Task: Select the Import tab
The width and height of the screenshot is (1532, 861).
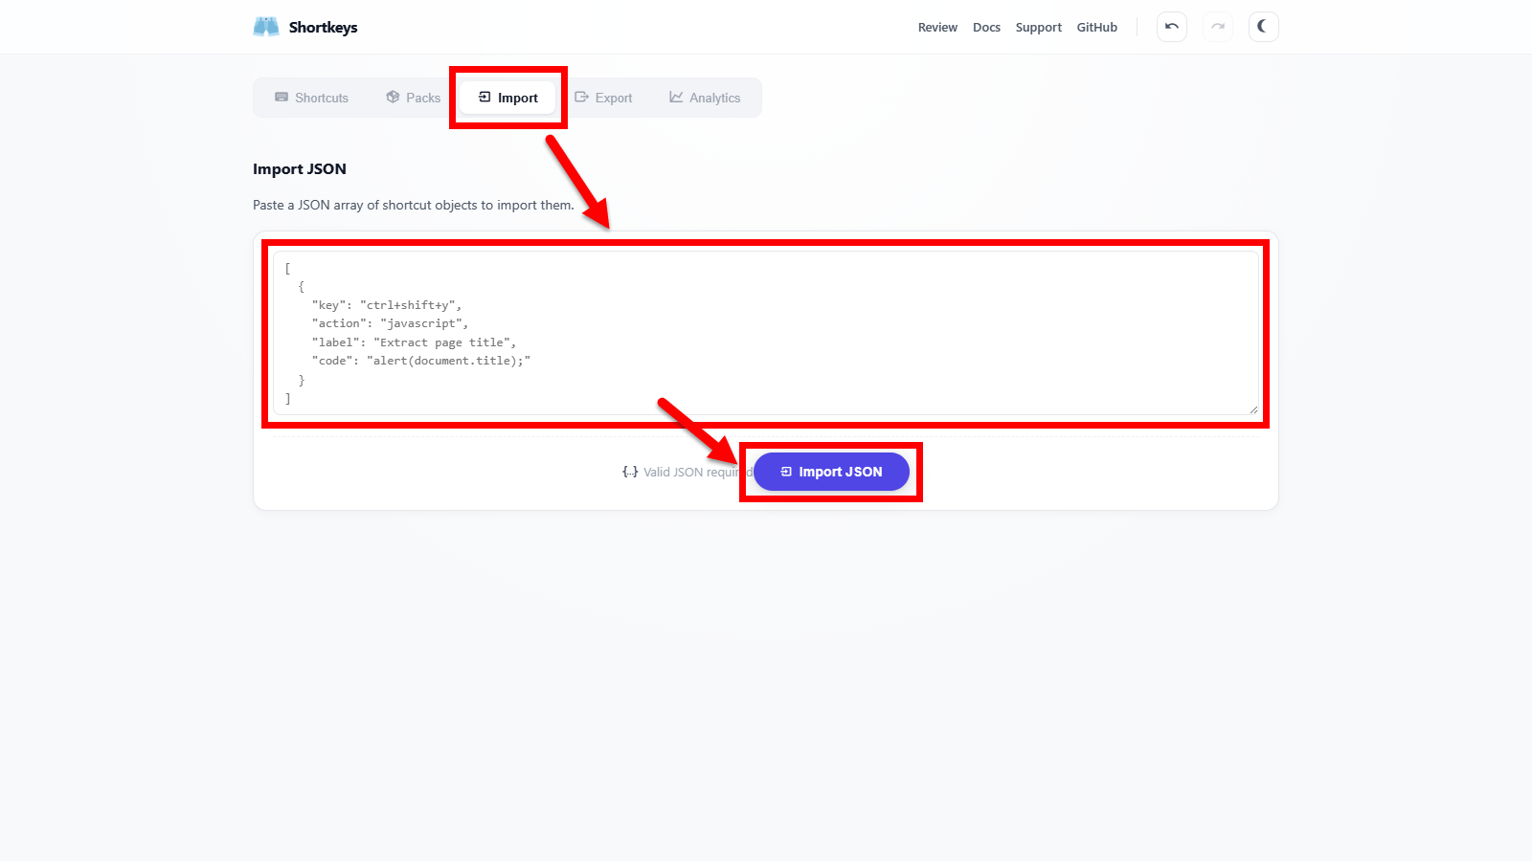Action: pyautogui.click(x=508, y=98)
